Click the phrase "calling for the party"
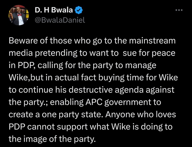Image resolution: width=192 pixels, height=147 pixels. click(75, 65)
